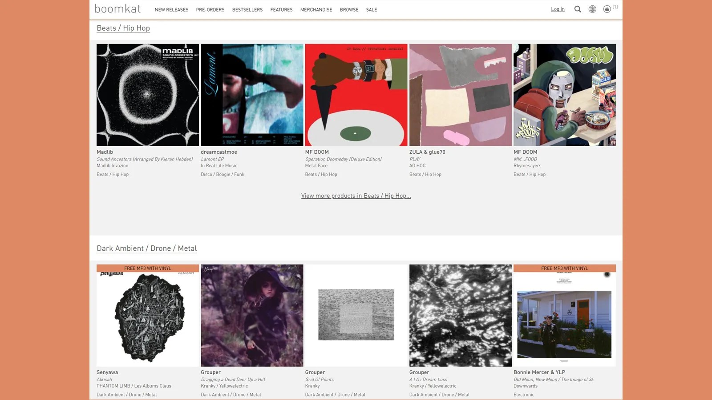Open the NEW RELEASES menu item

171,9
